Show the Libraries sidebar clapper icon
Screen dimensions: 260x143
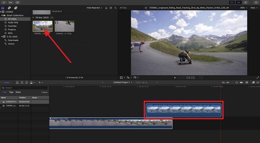click(x=3, y=8)
